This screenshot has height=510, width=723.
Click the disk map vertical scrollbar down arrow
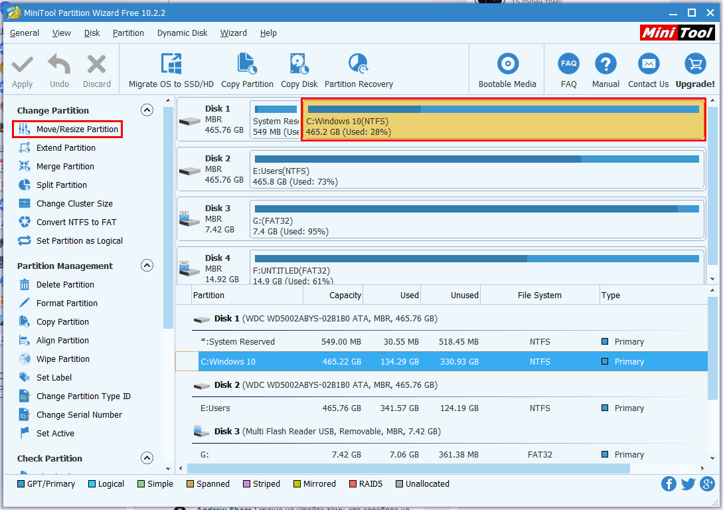713,278
